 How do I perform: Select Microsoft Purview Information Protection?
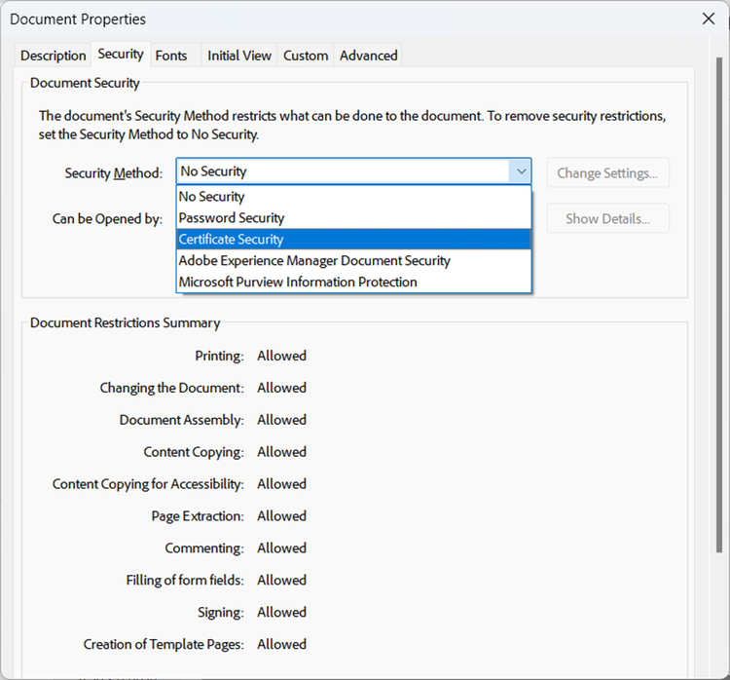(x=298, y=282)
